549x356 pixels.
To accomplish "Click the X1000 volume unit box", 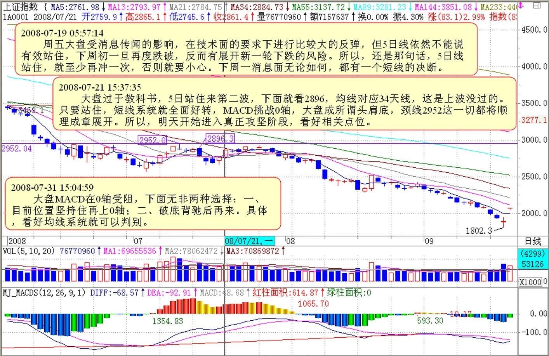I will 530,282.
